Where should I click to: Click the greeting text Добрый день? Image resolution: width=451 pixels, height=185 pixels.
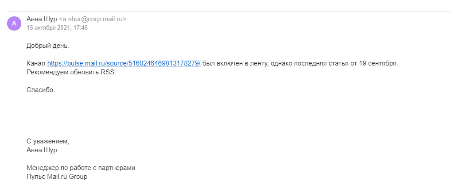pos(47,46)
